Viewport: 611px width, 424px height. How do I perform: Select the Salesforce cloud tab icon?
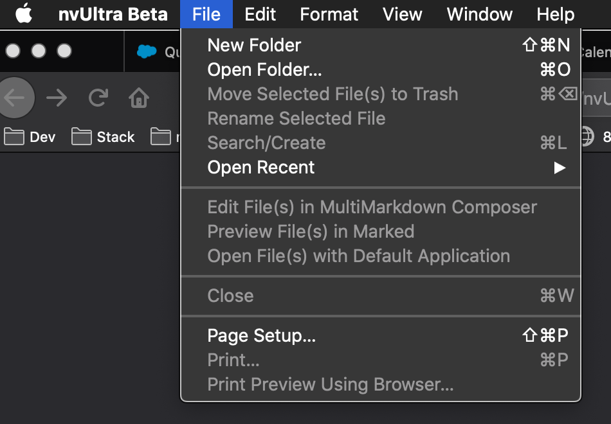[147, 51]
